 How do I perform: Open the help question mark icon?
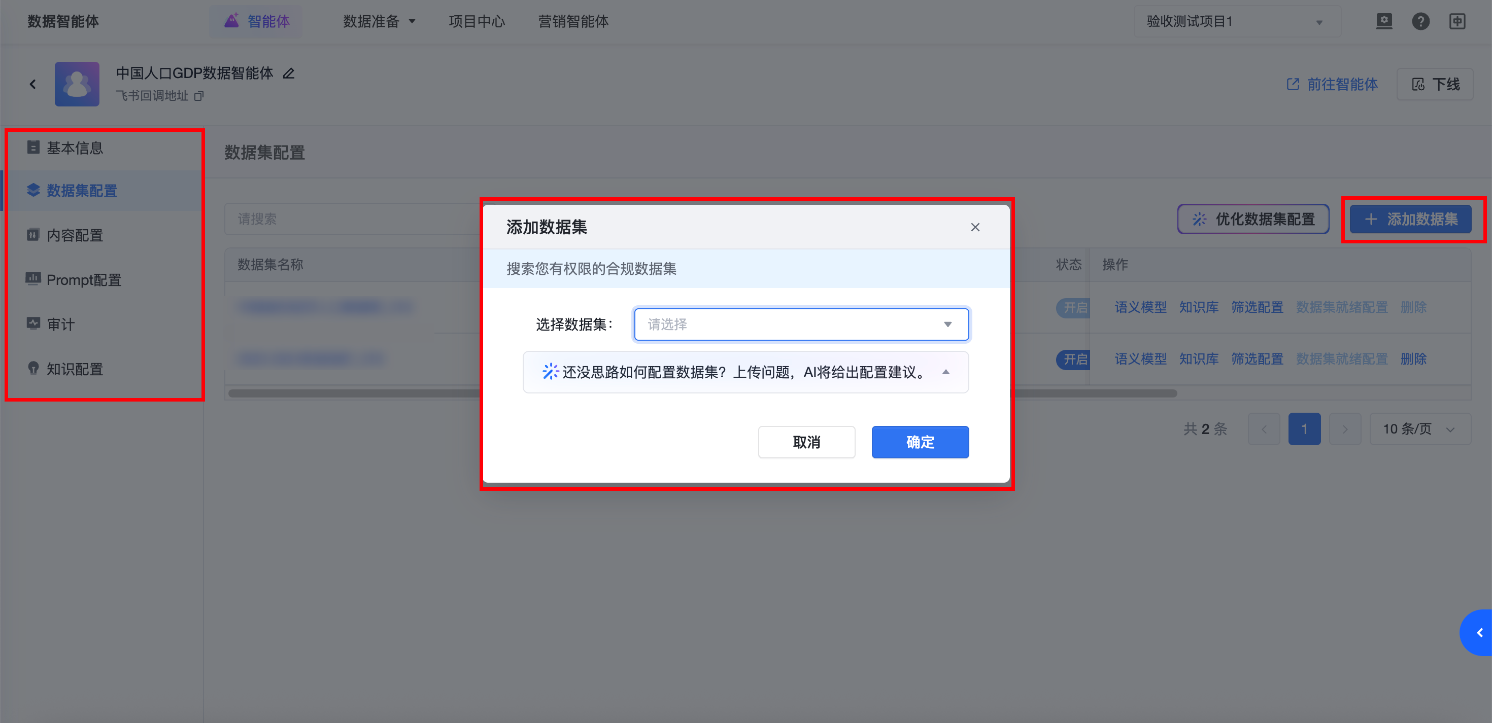pos(1420,21)
